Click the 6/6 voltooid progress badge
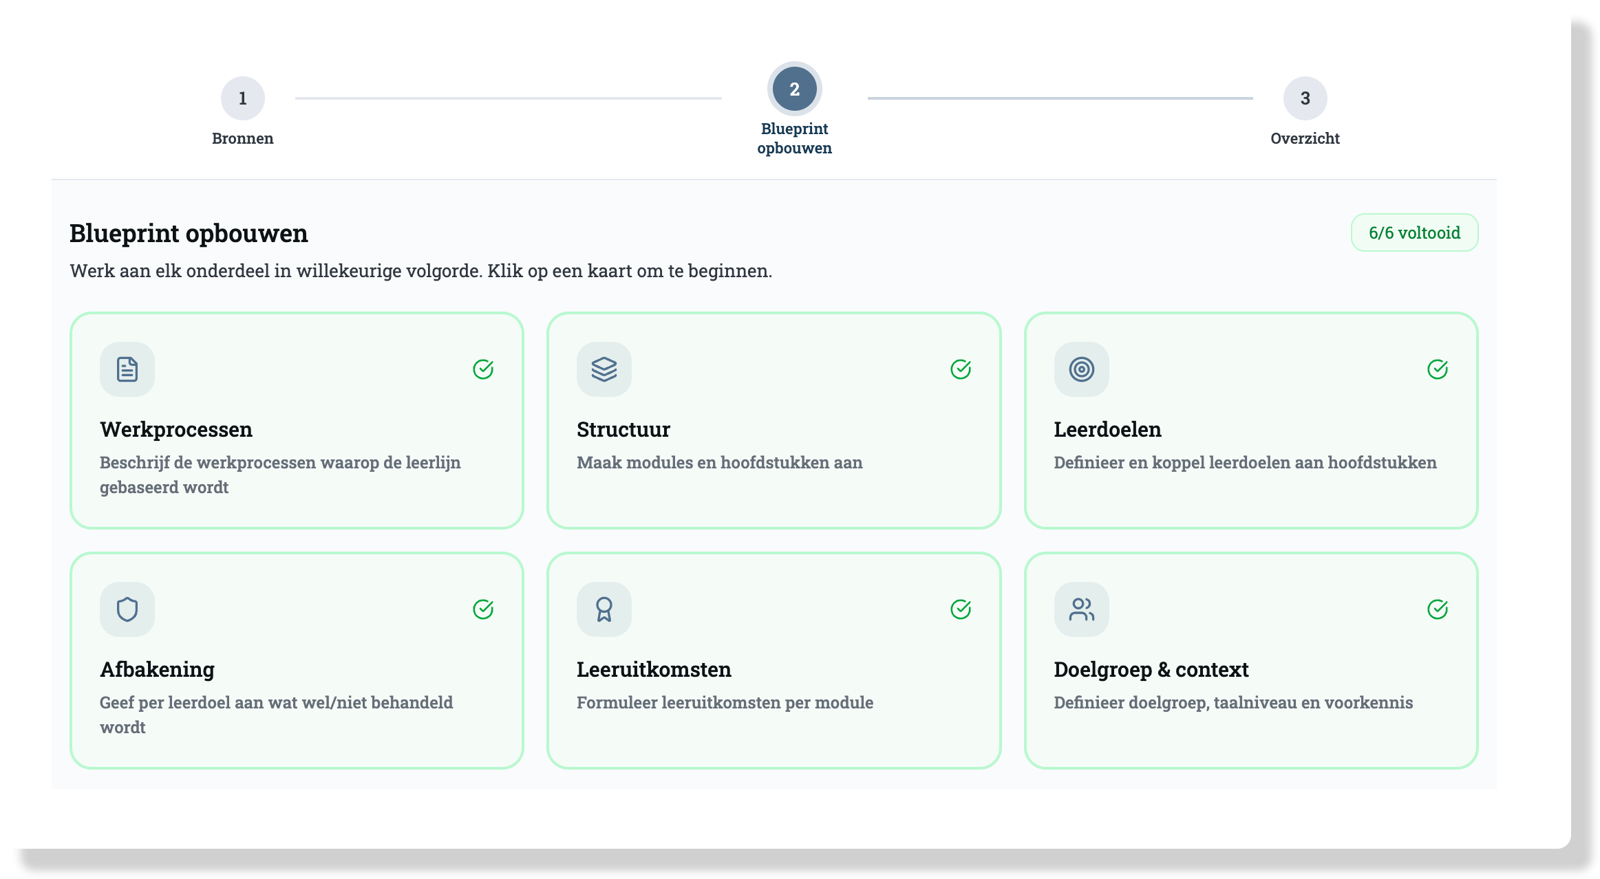Screen dimensions: 1600x879 (1414, 232)
